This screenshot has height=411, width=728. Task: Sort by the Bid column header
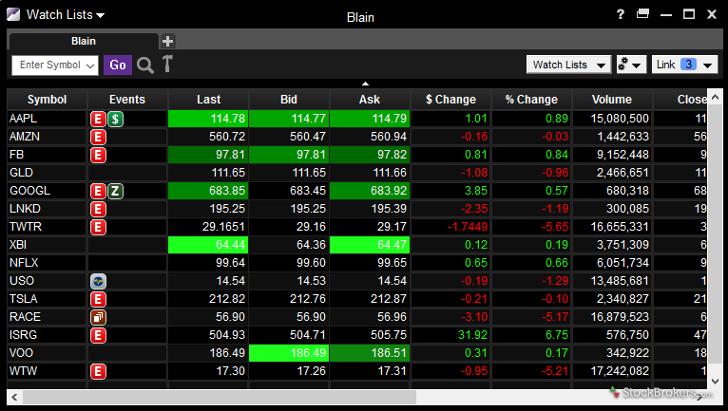[289, 100]
